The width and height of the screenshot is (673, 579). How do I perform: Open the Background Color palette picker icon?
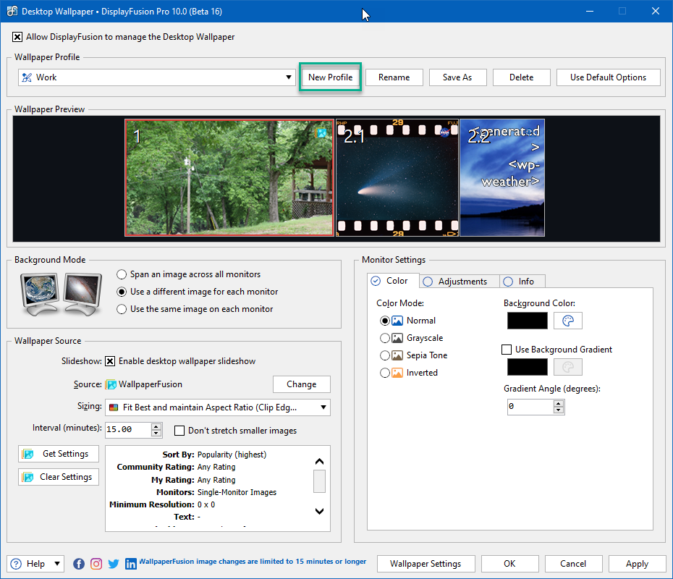pyautogui.click(x=568, y=321)
